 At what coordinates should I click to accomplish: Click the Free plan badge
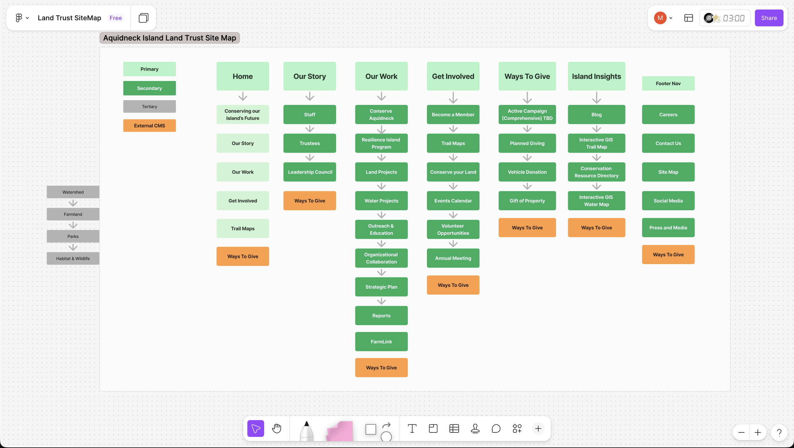pos(116,18)
